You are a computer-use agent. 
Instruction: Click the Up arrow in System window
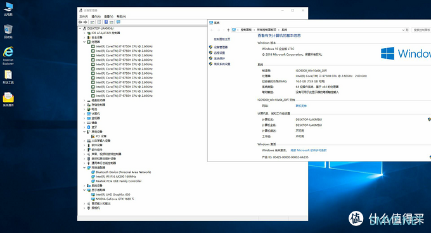tap(228, 30)
